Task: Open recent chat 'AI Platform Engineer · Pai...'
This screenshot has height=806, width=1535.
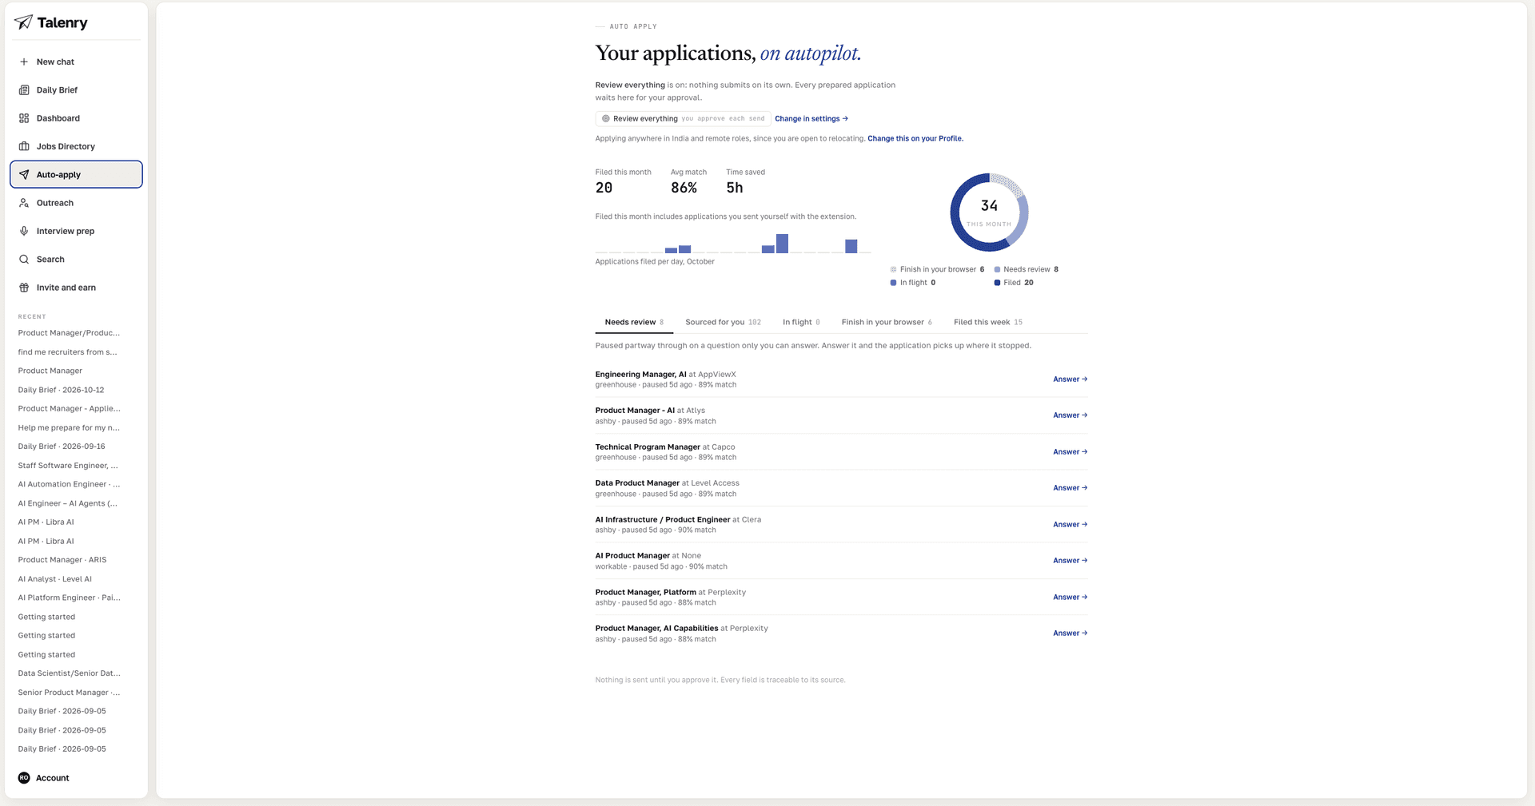Action: click(70, 598)
